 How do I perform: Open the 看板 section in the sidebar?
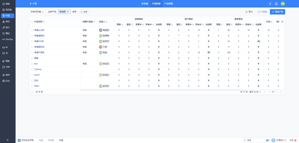(x=7, y=61)
